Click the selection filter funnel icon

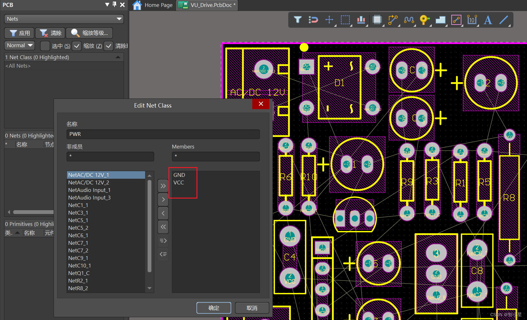297,20
